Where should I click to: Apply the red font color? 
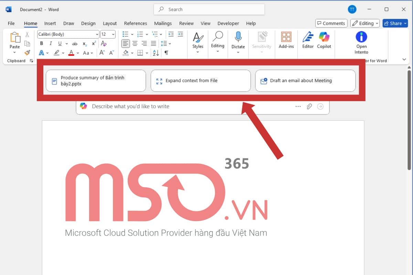[71, 53]
